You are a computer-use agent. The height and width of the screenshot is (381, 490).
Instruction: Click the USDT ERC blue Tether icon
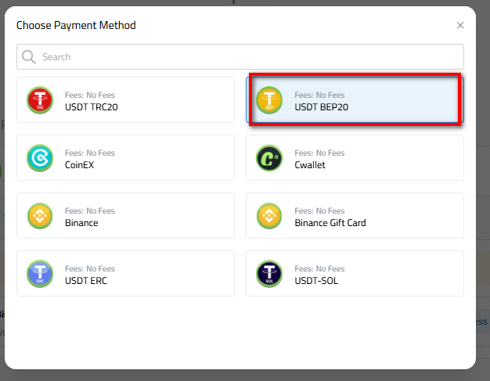(40, 274)
